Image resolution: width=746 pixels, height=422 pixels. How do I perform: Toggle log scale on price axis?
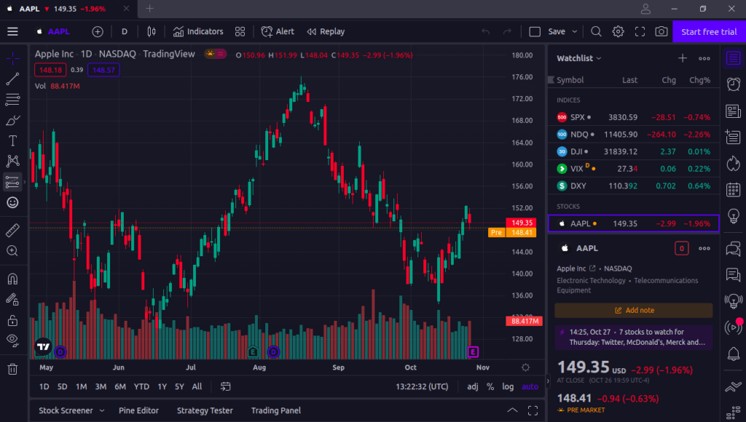click(508, 386)
